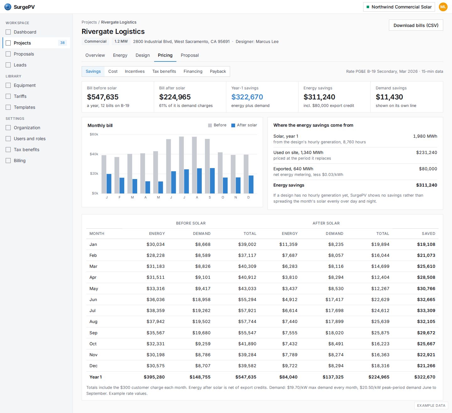Click the Billing sidebar icon
The image size is (452, 413).
coord(8,161)
